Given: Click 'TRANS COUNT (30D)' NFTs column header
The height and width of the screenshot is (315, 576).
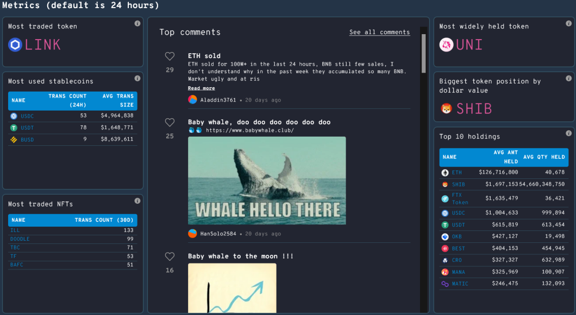Looking at the screenshot, I should [x=104, y=220].
